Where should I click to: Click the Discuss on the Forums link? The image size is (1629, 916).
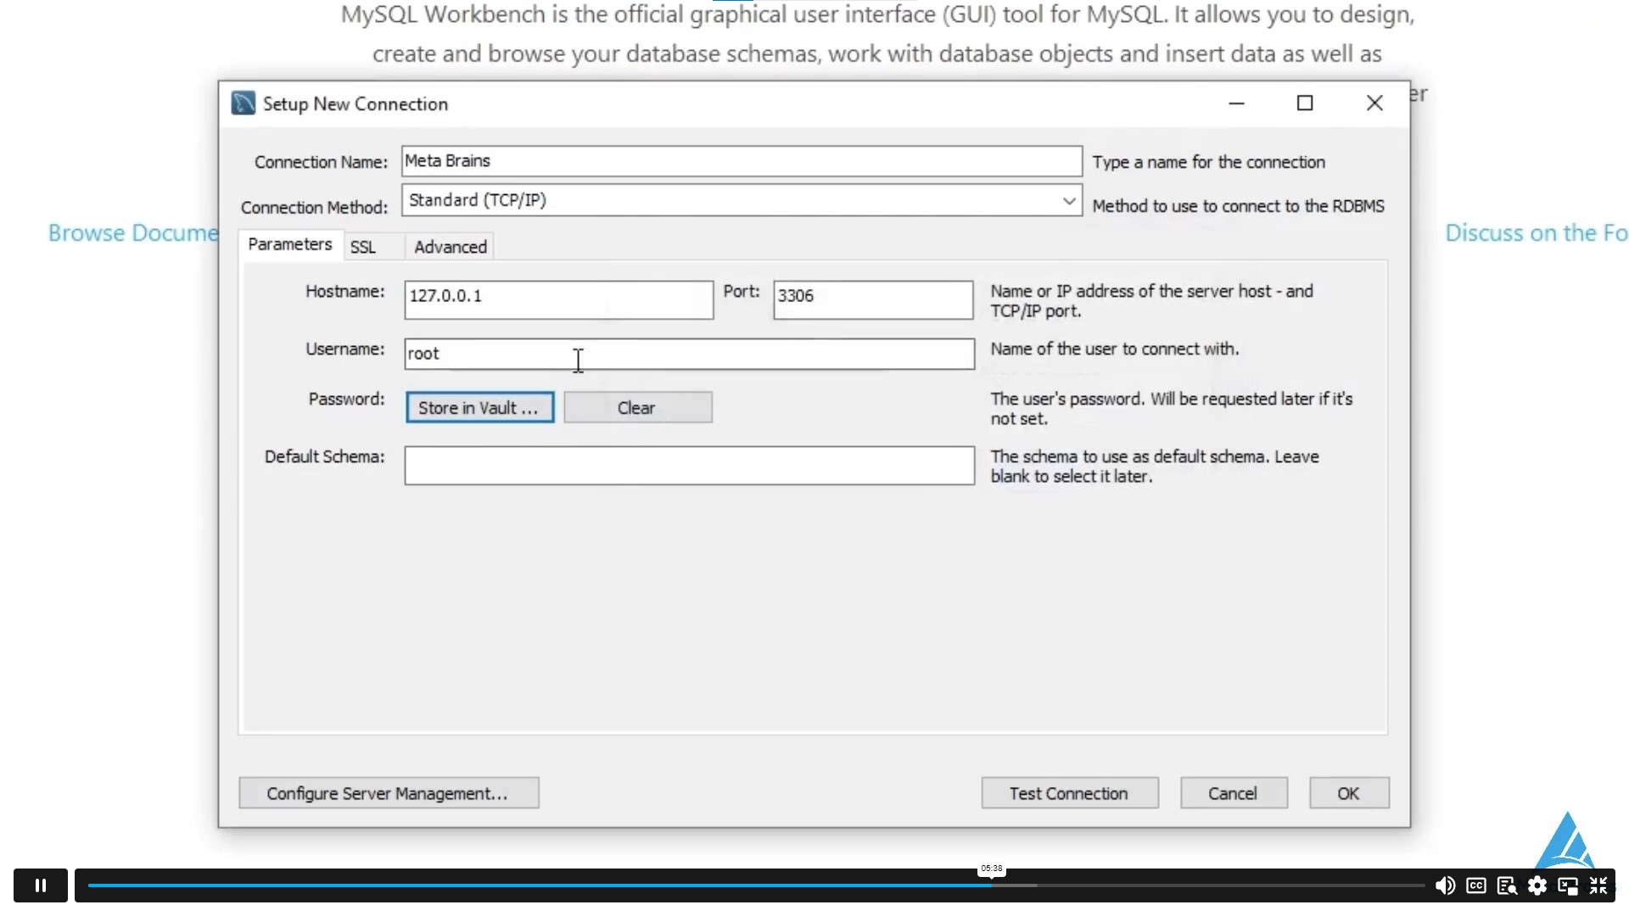click(x=1536, y=233)
